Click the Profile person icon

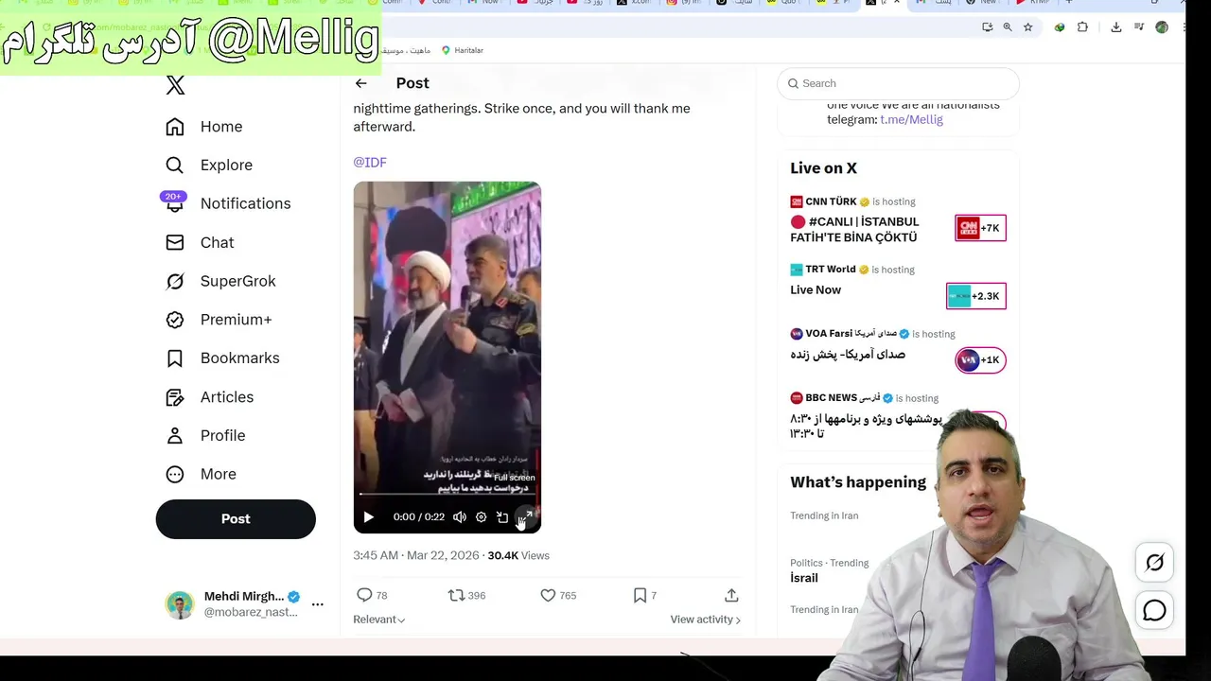click(175, 435)
